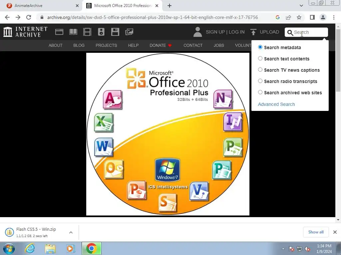Click the Office 2010 cover image
341x255 pixels.
pyautogui.click(x=168, y=134)
